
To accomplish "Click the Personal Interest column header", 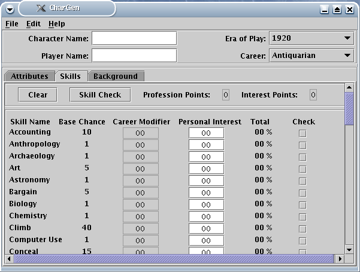I will coord(210,122).
